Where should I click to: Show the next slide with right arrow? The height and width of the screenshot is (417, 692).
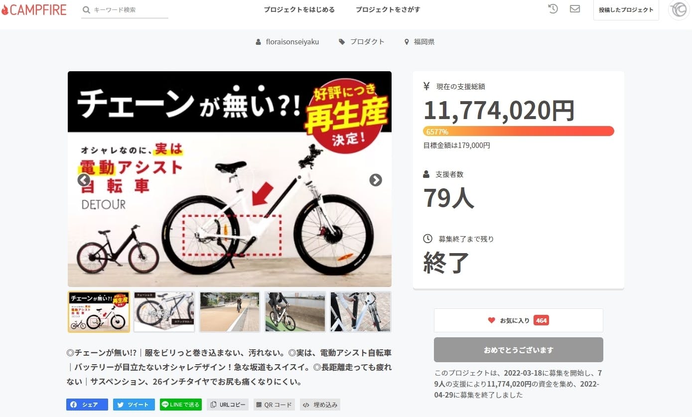pyautogui.click(x=376, y=180)
